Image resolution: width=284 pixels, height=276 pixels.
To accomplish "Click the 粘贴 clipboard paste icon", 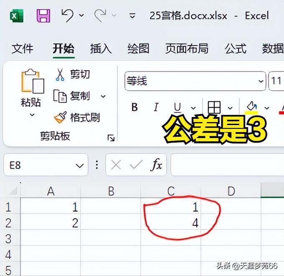I will coord(33,81).
